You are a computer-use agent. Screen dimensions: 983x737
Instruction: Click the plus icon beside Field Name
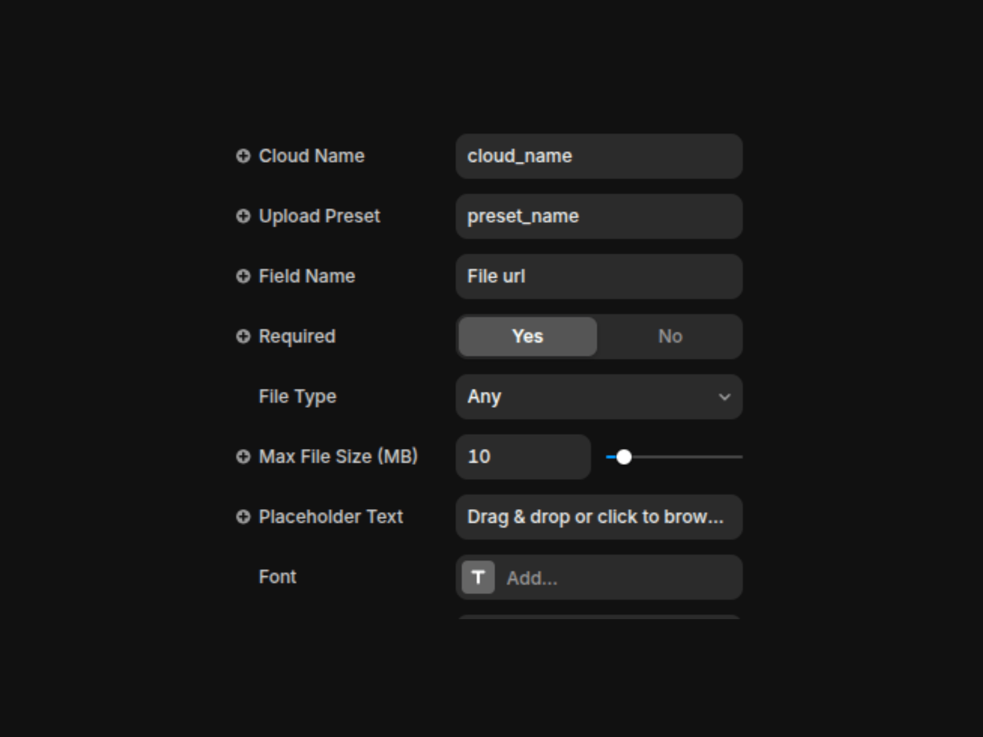(x=243, y=276)
